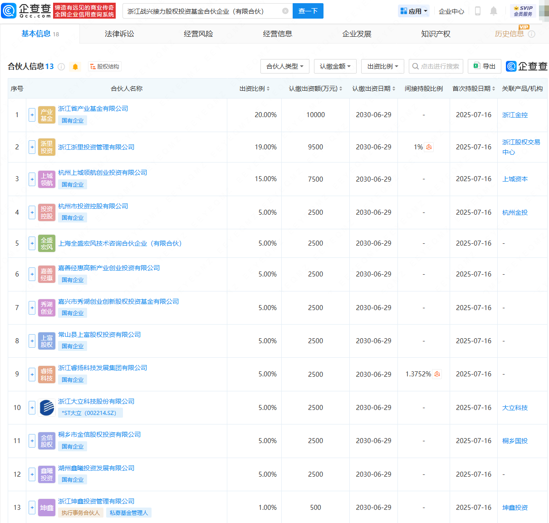Click the 上城领航 company logo
Screen dimensions: 549x523
click(x=47, y=179)
